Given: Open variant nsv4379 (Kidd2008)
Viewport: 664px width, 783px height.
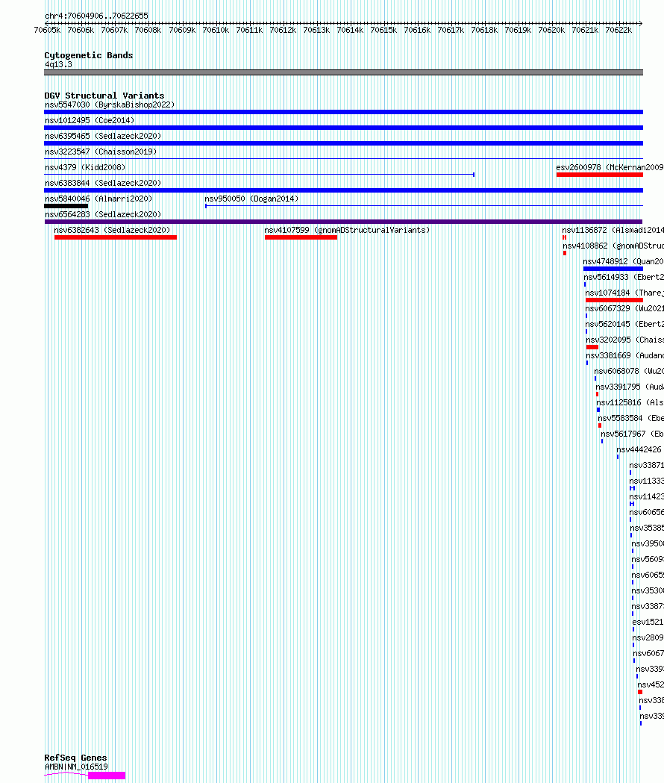Looking at the screenshot, I should (x=85, y=167).
